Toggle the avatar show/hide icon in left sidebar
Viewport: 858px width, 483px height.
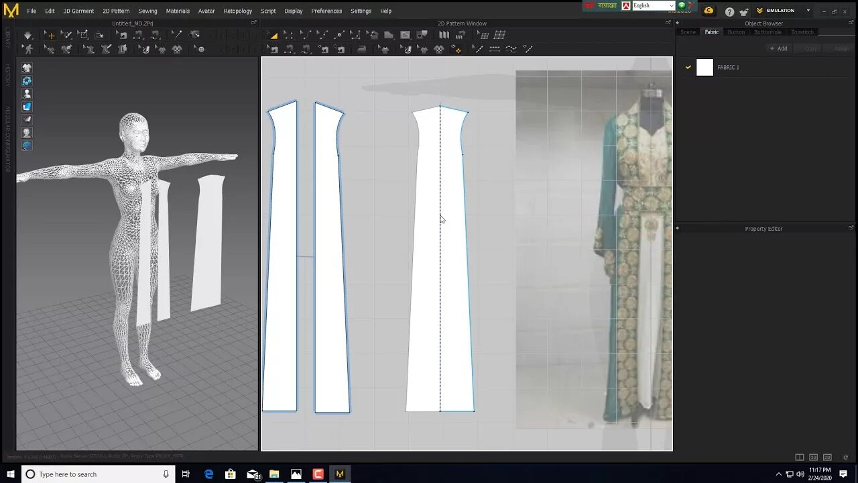[x=27, y=94]
